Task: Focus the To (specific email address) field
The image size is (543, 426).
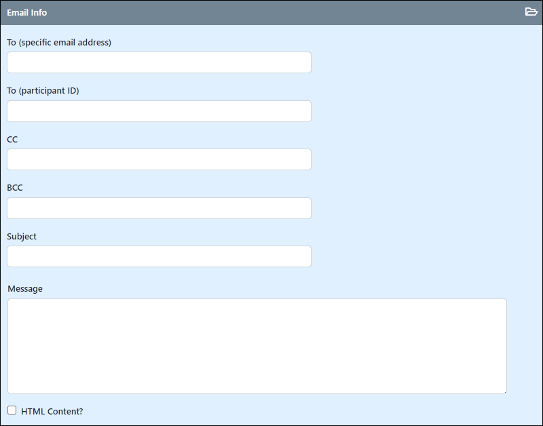Action: 159,62
